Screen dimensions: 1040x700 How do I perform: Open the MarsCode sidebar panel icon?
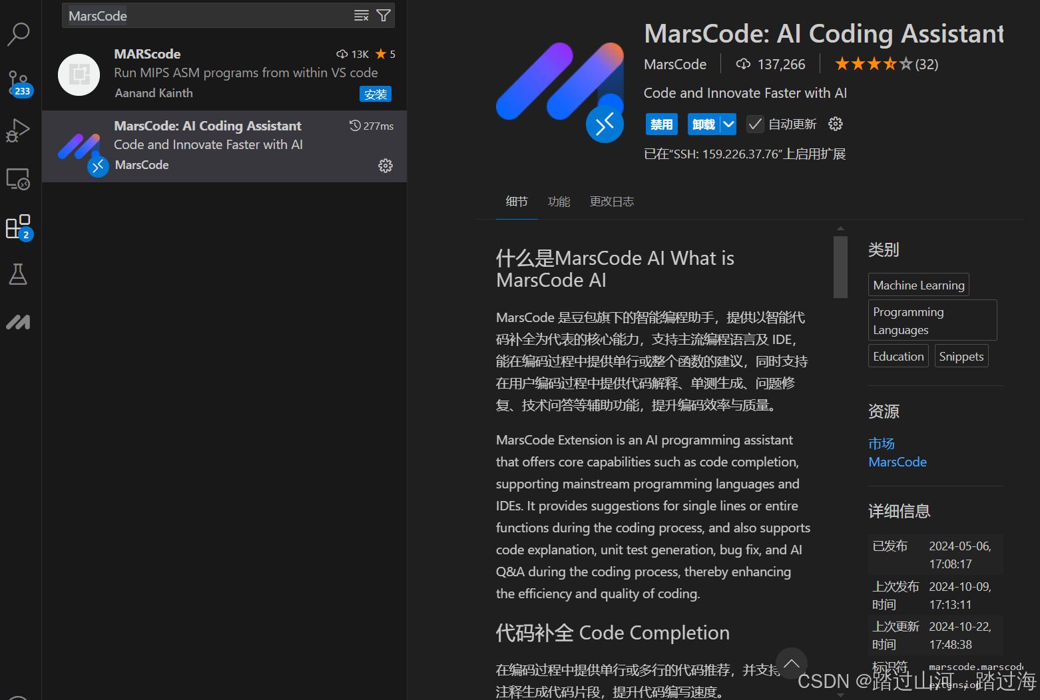(18, 323)
